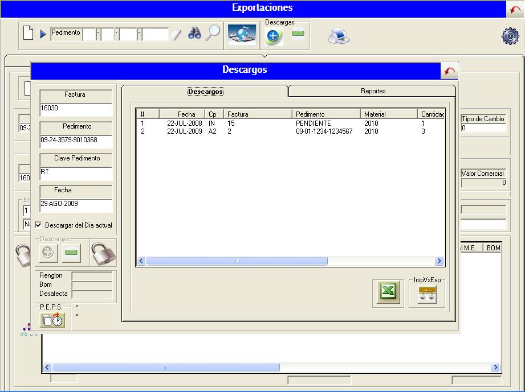Add a descarga with the blue plus icon
This screenshot has height=392, width=525.
coord(273,36)
